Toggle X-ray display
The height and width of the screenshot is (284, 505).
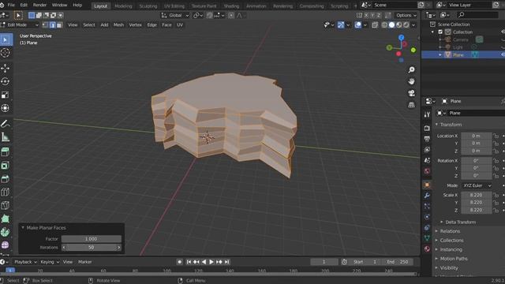coord(375,24)
